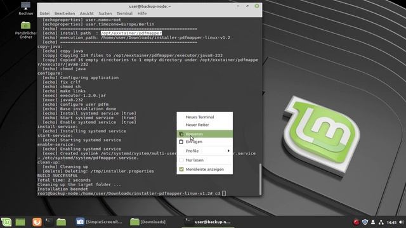Viewport: 406px width, 228px height.
Task: Open the user tray icon
Action: click(373, 222)
